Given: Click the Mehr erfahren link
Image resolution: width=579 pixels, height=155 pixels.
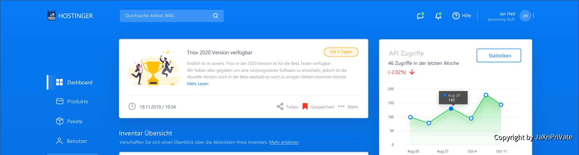Looking at the screenshot, I should [284, 142].
